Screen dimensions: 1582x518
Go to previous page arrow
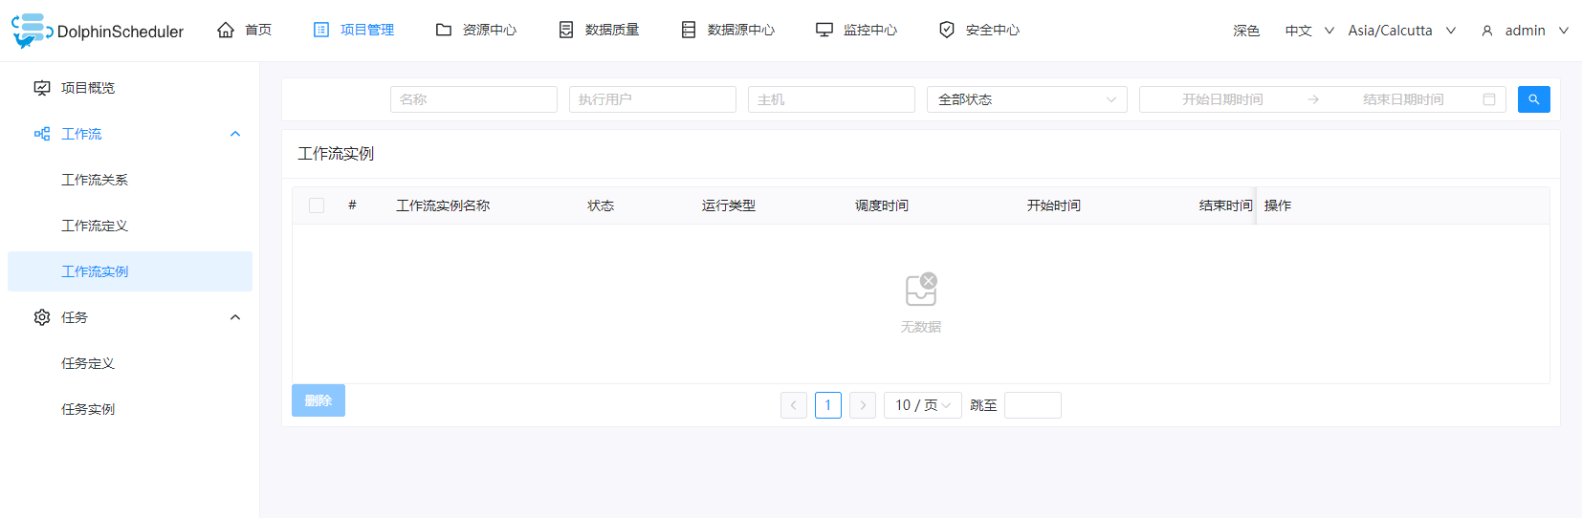(x=794, y=405)
